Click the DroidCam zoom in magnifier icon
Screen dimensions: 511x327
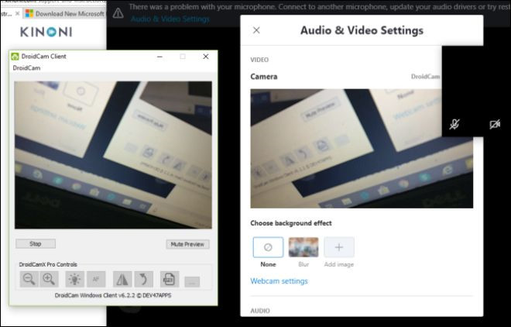49,280
